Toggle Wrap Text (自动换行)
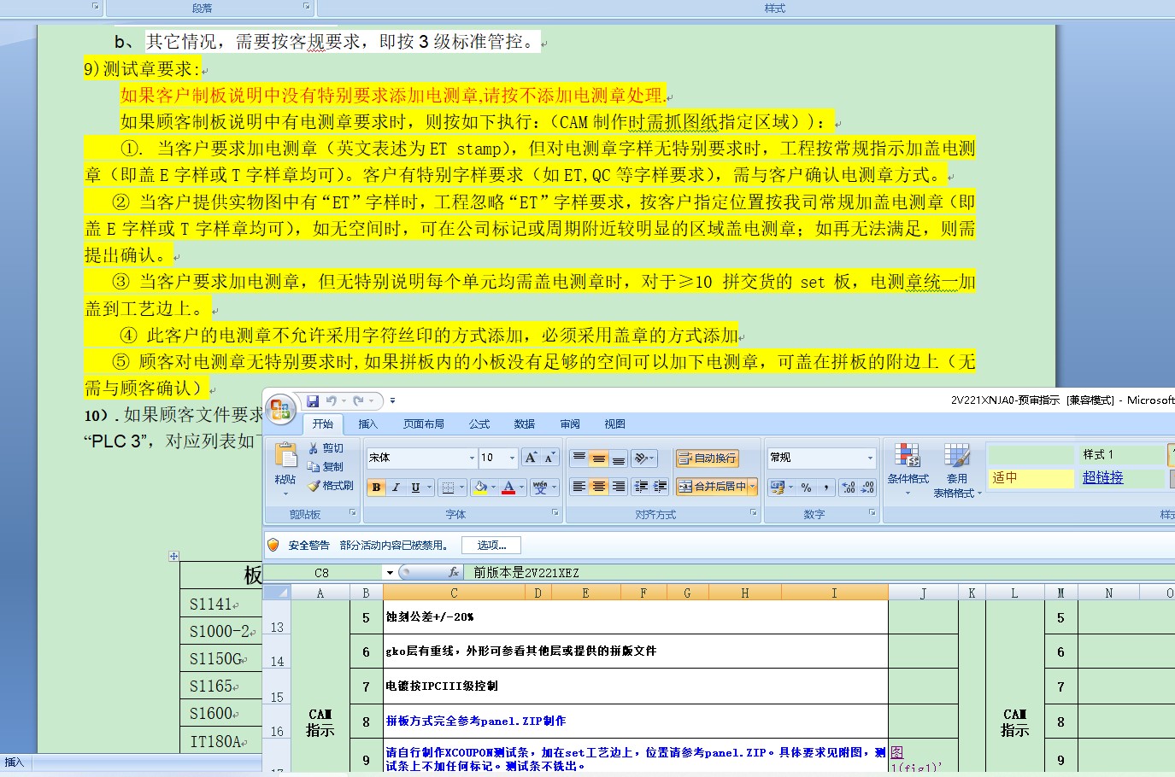Viewport: 1175px width, 777px height. (708, 459)
